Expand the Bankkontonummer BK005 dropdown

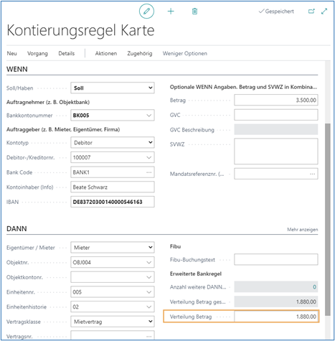pos(148,116)
